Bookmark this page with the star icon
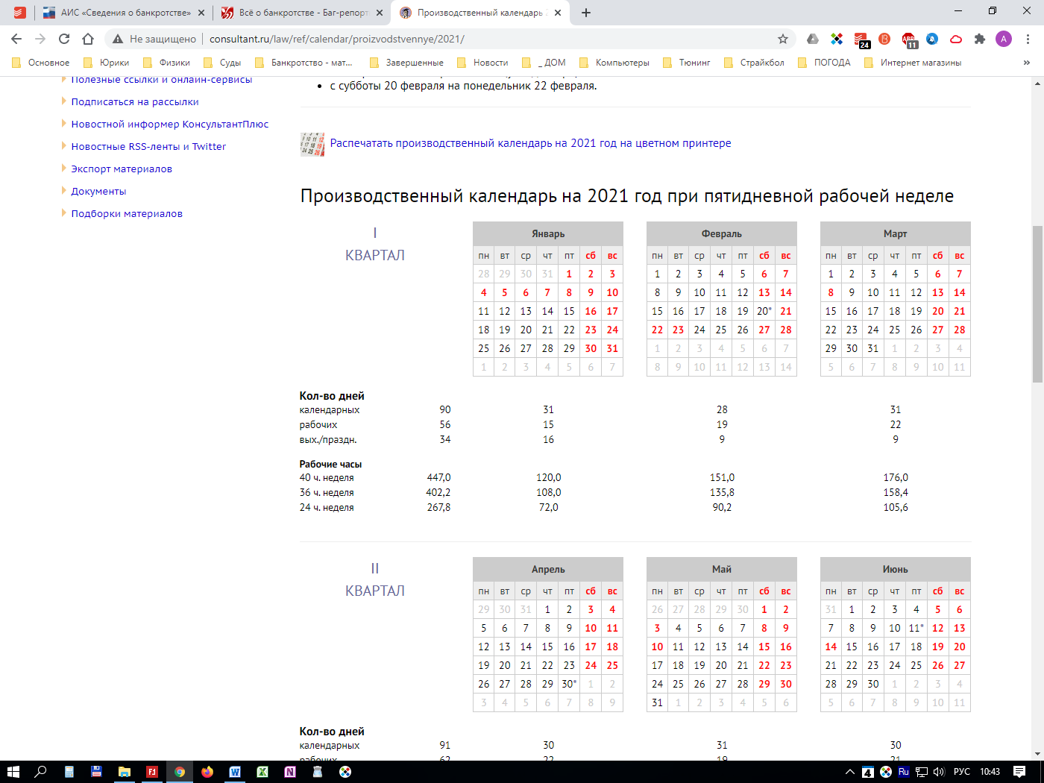This screenshot has width=1044, height=783. click(783, 39)
